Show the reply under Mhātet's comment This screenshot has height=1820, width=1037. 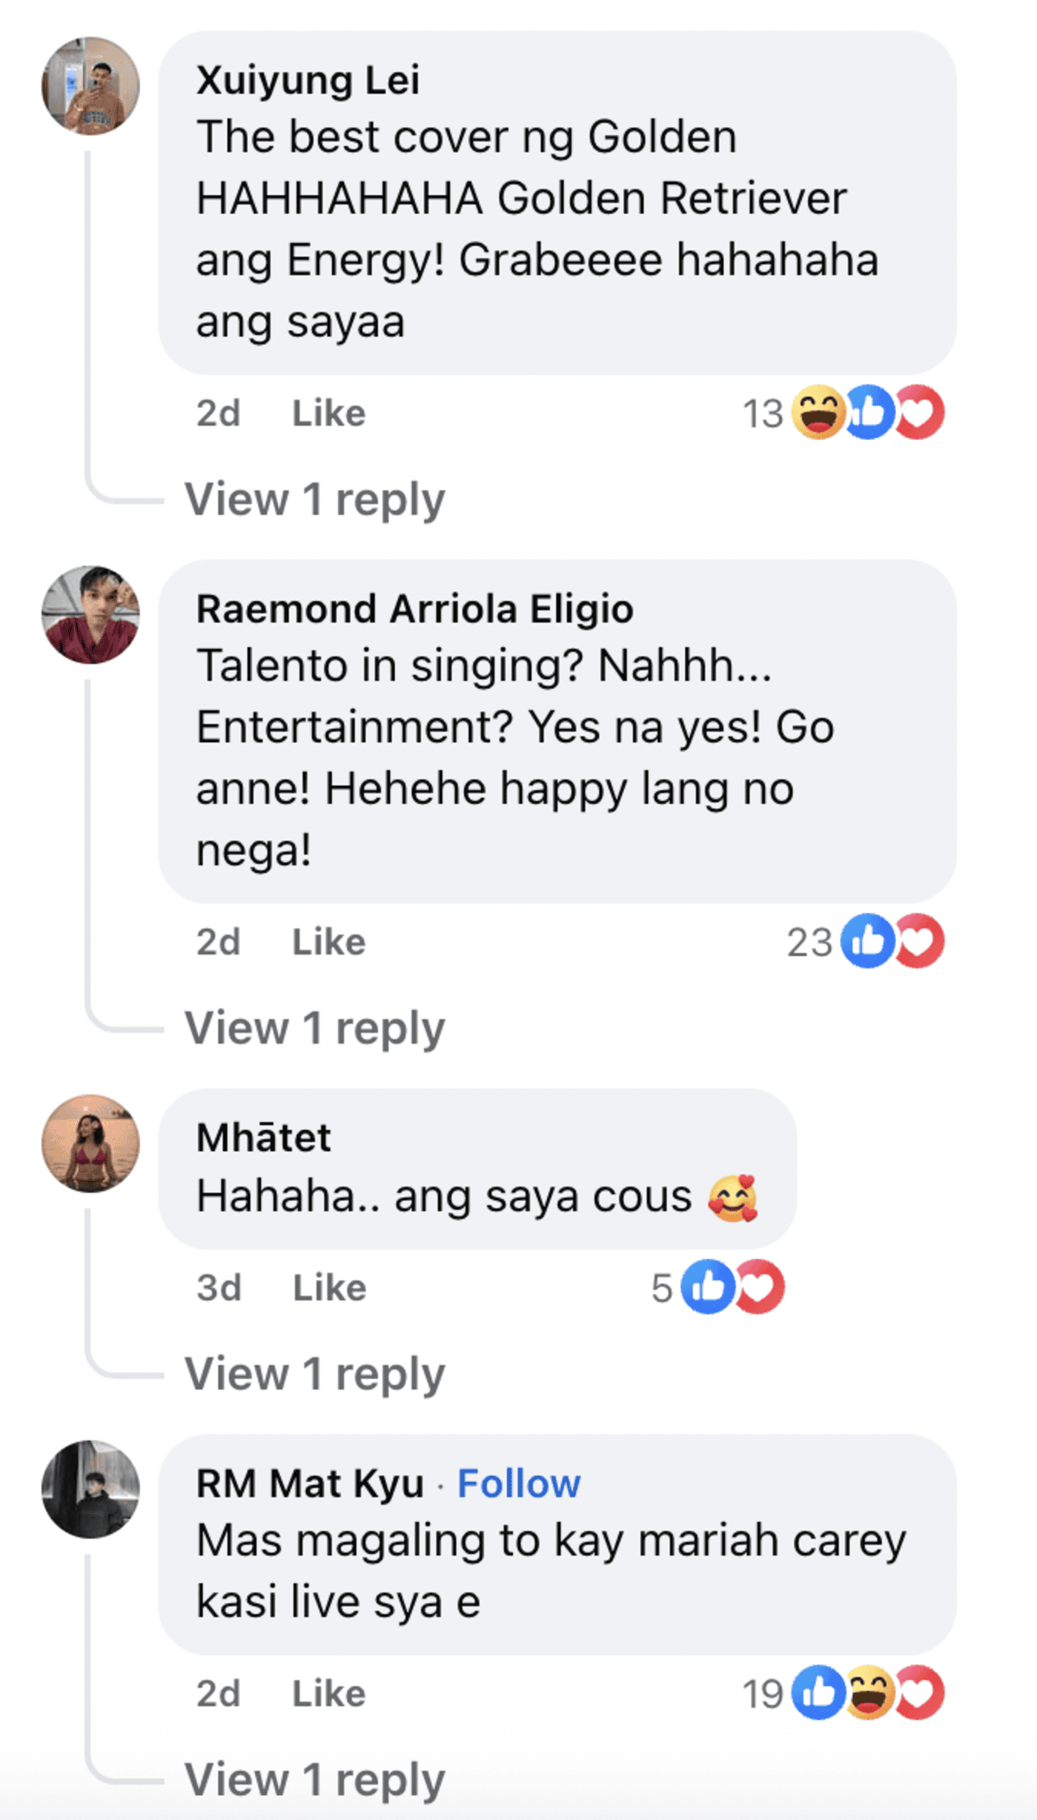[x=315, y=1374]
